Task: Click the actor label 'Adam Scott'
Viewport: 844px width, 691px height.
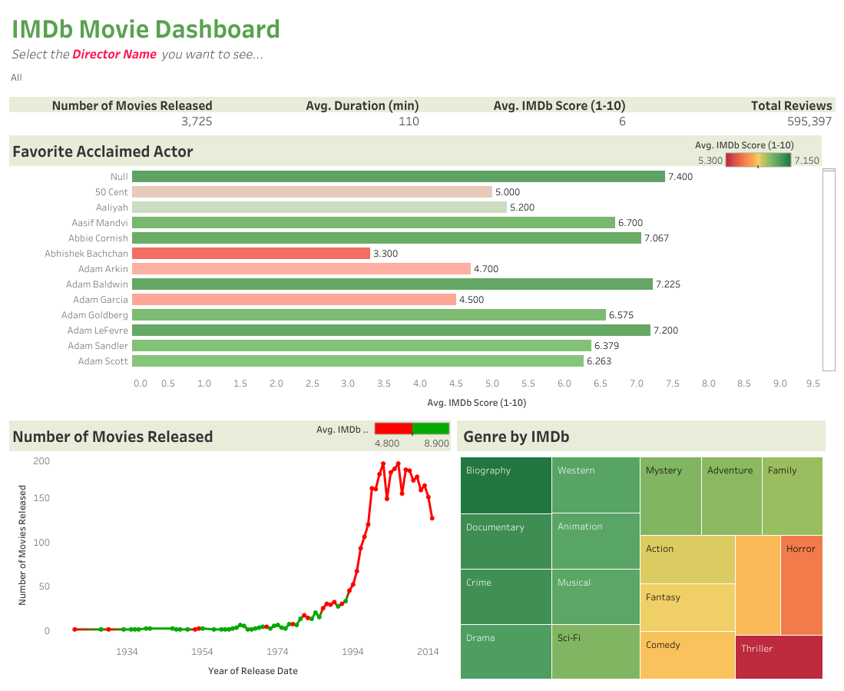Action: coord(102,360)
